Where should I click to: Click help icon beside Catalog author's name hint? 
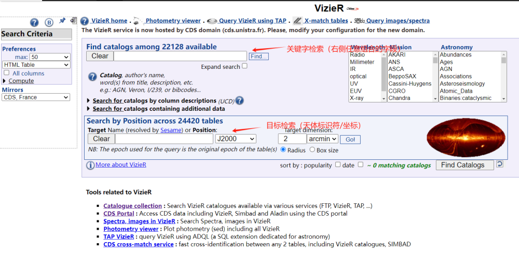[x=92, y=77]
